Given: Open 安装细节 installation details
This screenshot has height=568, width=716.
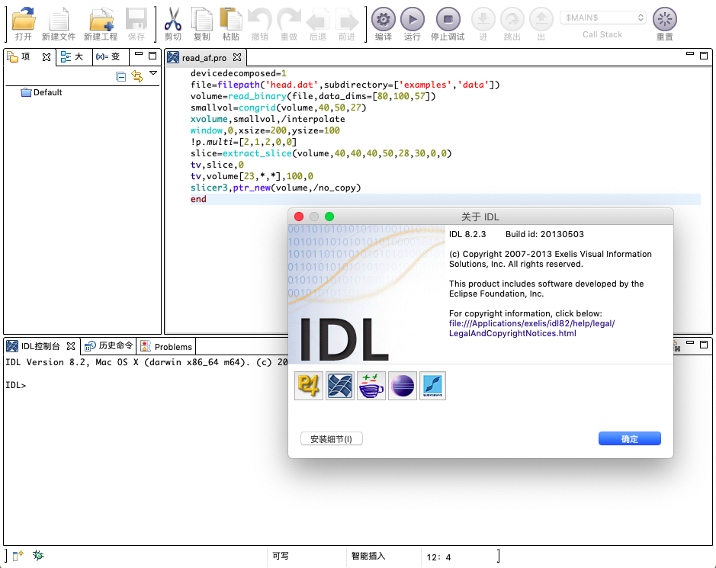Looking at the screenshot, I should (332, 439).
